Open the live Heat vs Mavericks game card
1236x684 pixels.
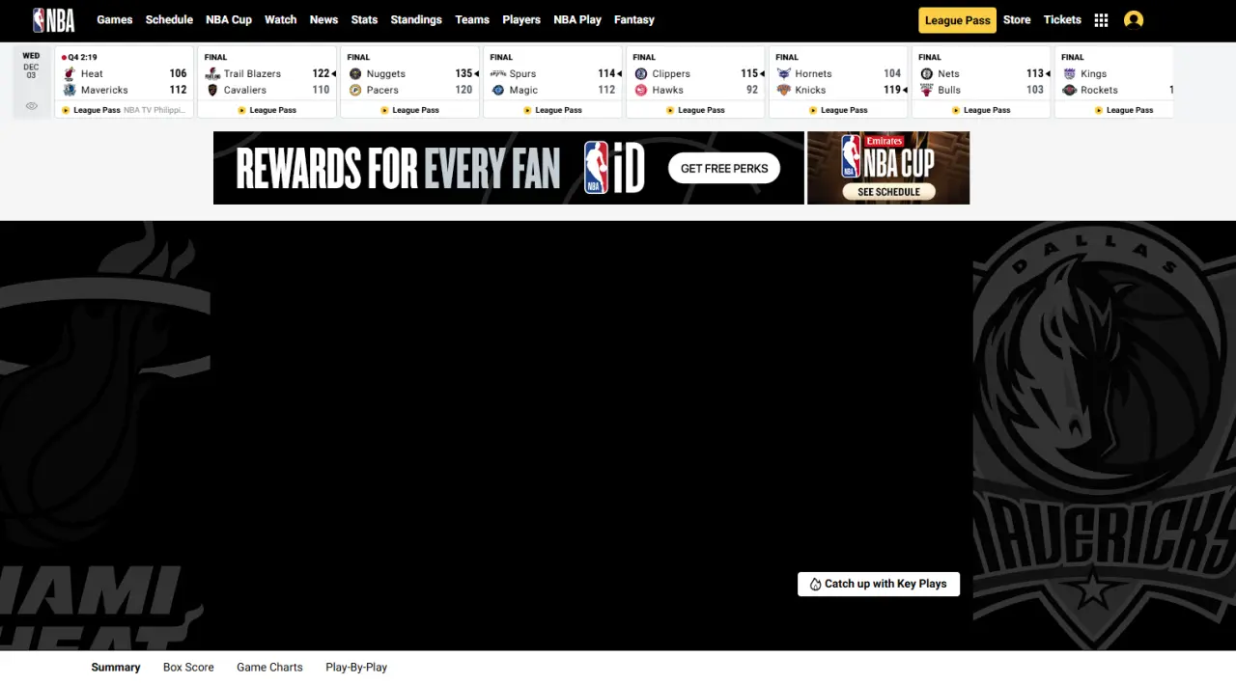125,82
